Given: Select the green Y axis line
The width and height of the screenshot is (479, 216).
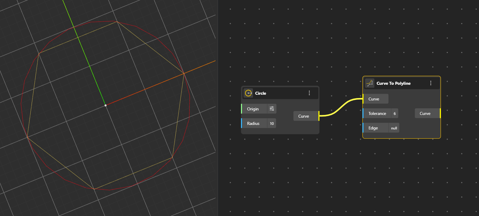Looking at the screenshot, I should tap(84, 52).
